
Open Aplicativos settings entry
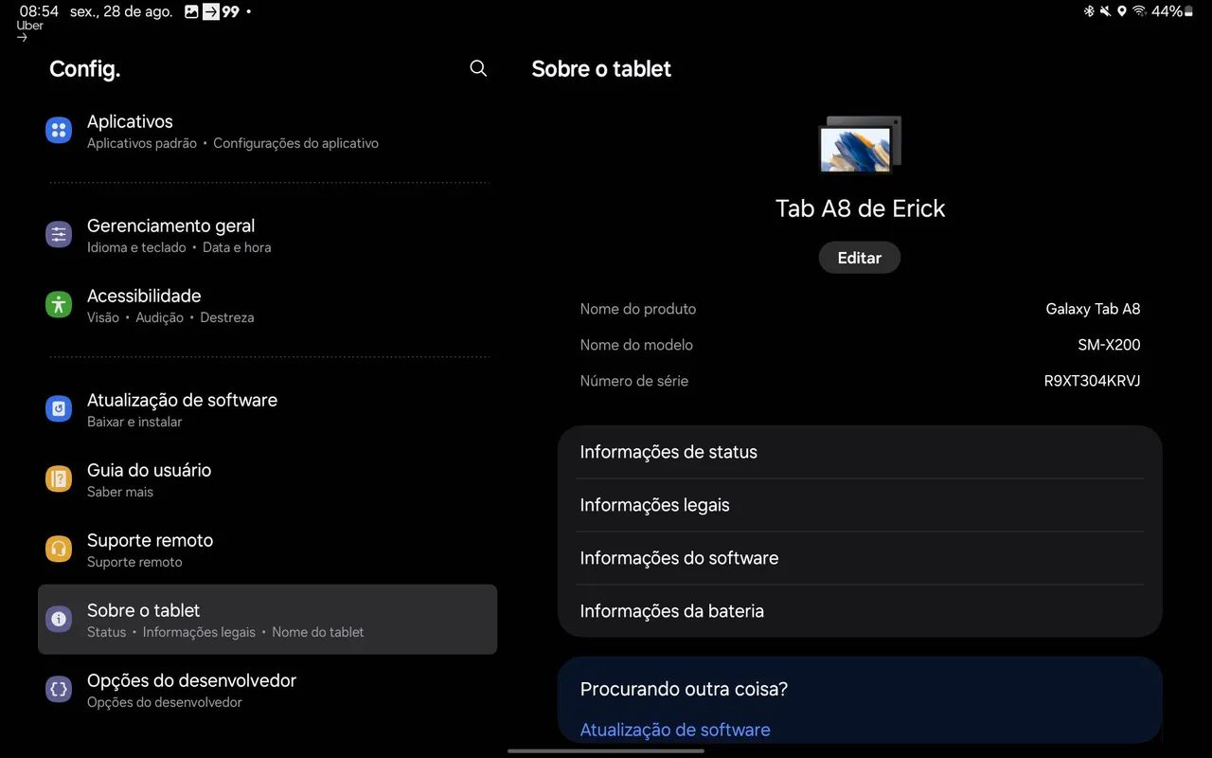267,131
